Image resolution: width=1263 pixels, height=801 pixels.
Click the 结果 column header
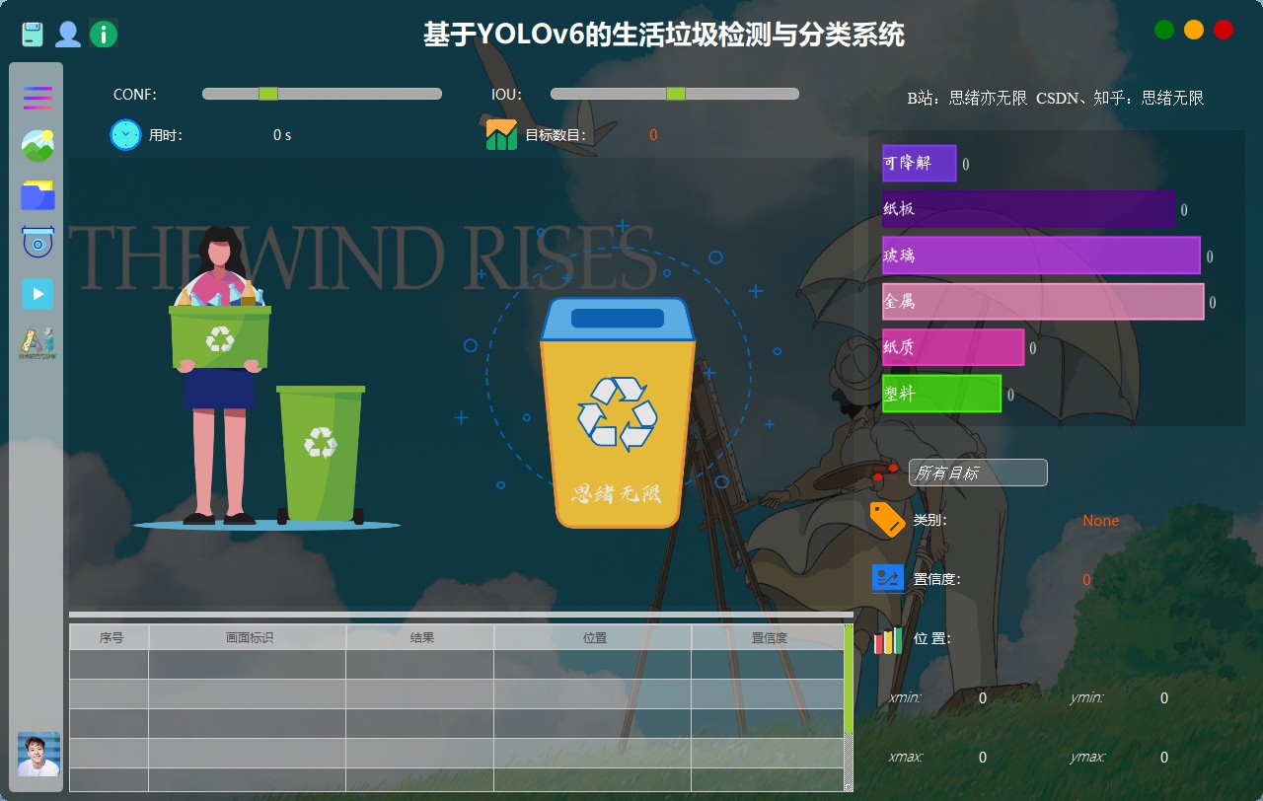(420, 637)
